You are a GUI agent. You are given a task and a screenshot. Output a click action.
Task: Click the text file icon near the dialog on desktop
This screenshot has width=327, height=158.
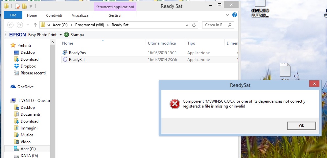click(285, 70)
